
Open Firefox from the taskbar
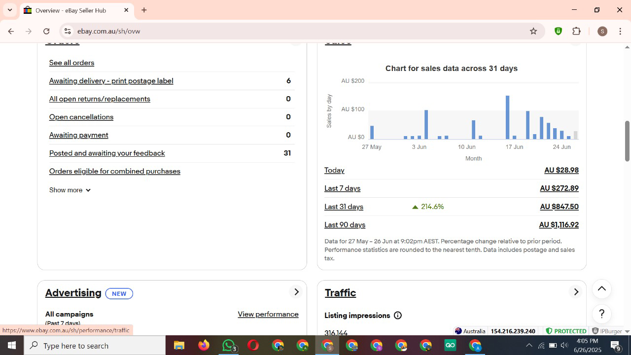204,346
